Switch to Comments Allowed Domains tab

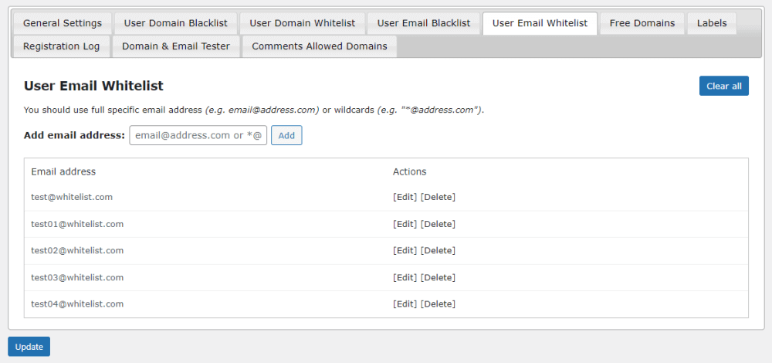pos(320,46)
